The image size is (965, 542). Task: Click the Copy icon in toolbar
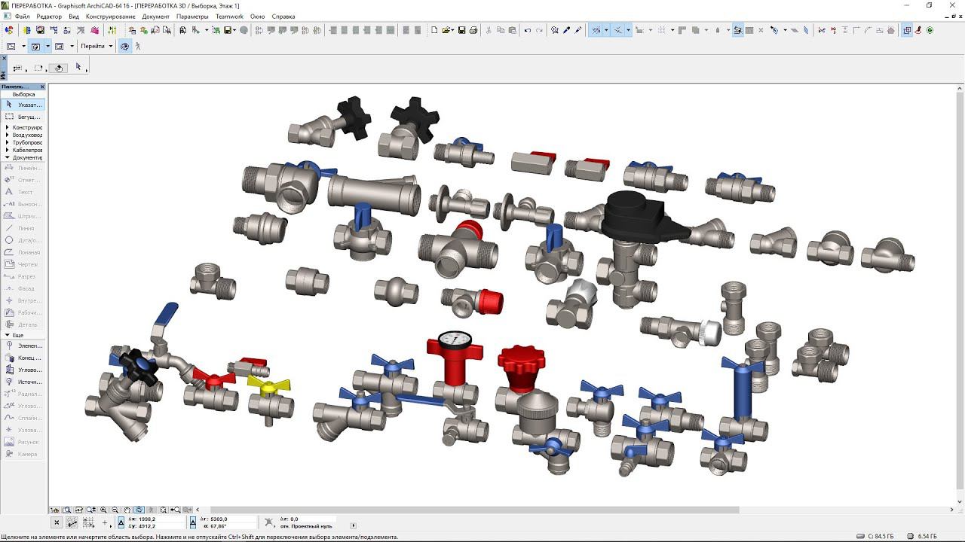[x=501, y=30]
